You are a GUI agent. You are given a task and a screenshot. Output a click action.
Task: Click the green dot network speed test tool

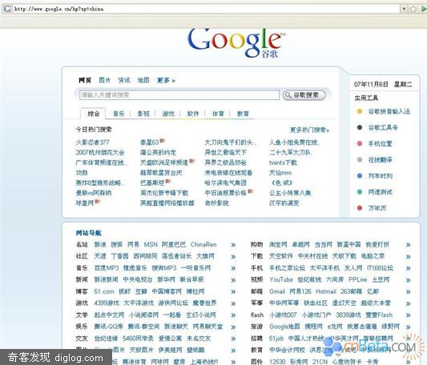point(360,192)
